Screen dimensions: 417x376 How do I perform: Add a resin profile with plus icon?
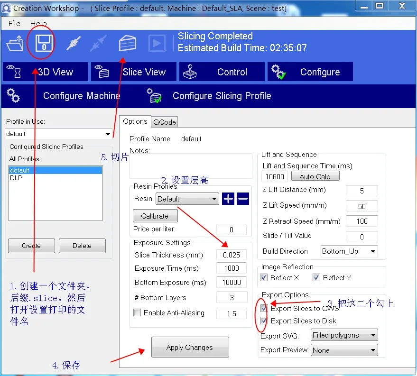228,199
